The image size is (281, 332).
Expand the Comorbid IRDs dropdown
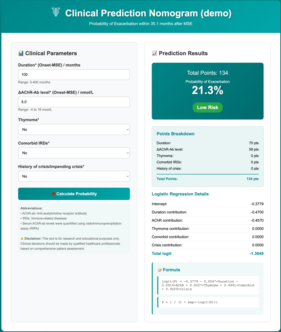(74, 153)
